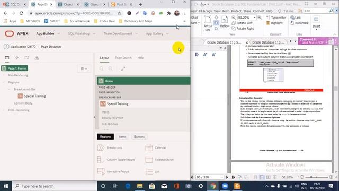Image resolution: width=339 pixels, height=191 pixels.
Task: Switch to the Help tab
Action: tap(141, 58)
